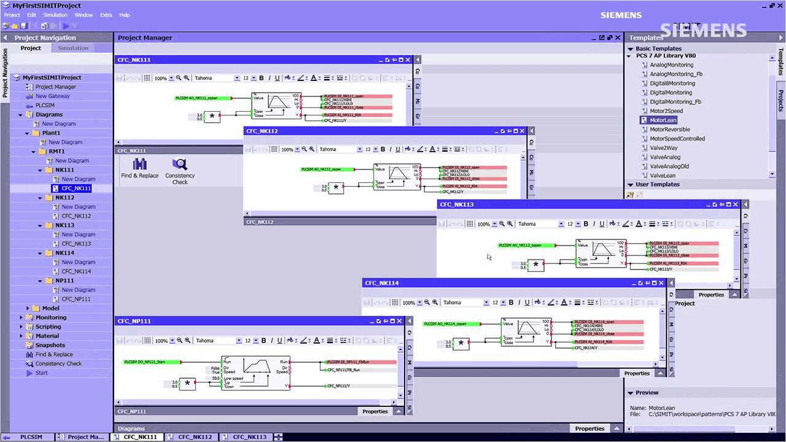Toggle grid display in CFC_NK113 toolbar
Image resolution: width=786 pixels, height=442 pixels.
point(471,224)
